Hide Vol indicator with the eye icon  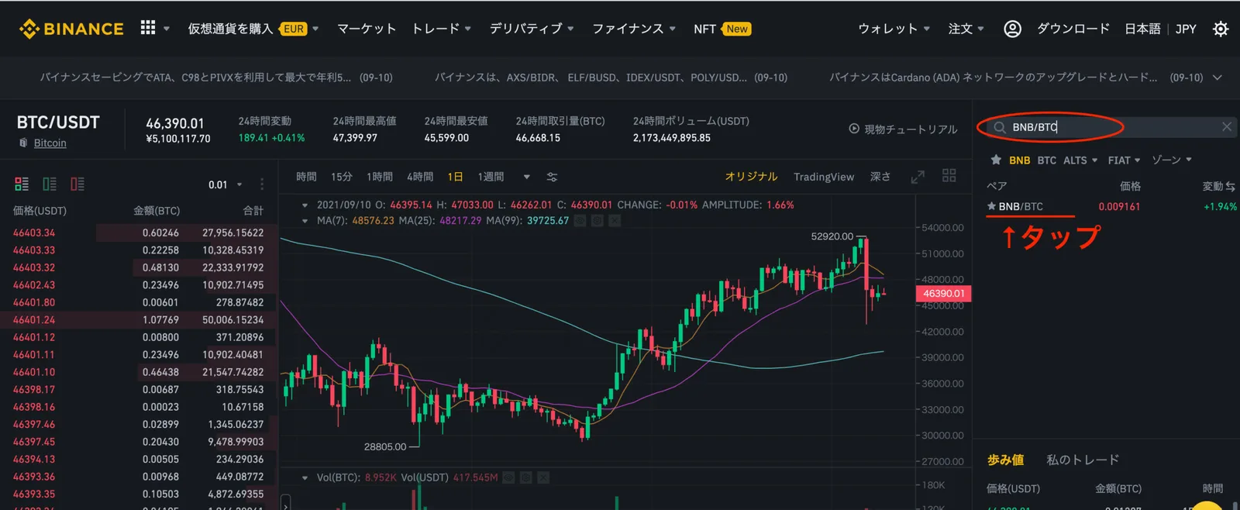point(508,477)
